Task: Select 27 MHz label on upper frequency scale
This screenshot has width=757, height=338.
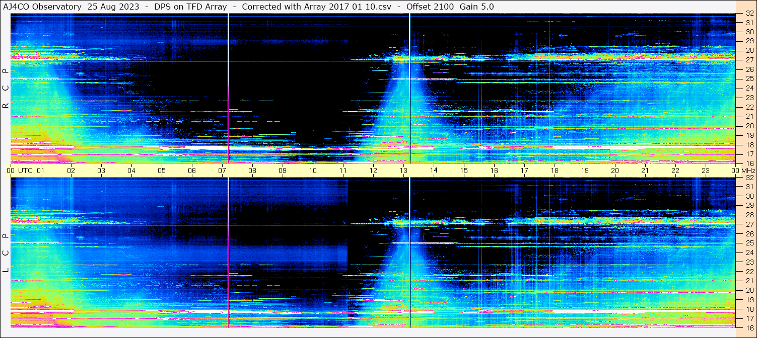Action: 748,60
